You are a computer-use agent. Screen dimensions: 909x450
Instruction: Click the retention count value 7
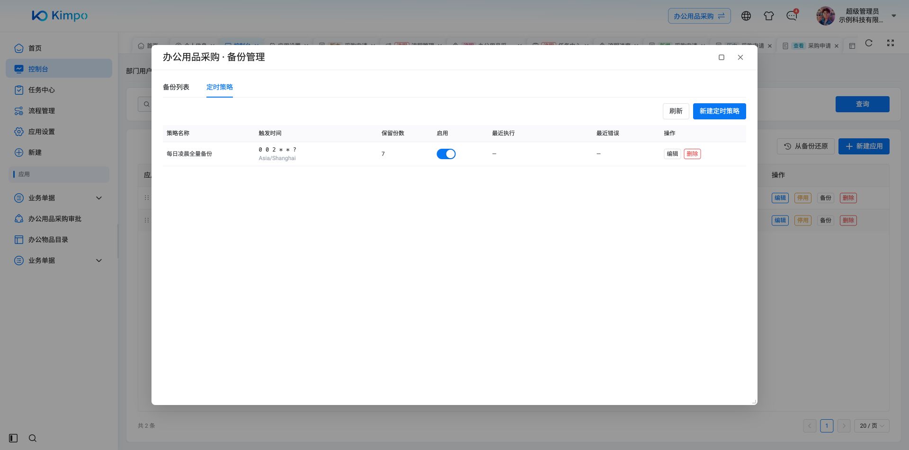coord(383,154)
